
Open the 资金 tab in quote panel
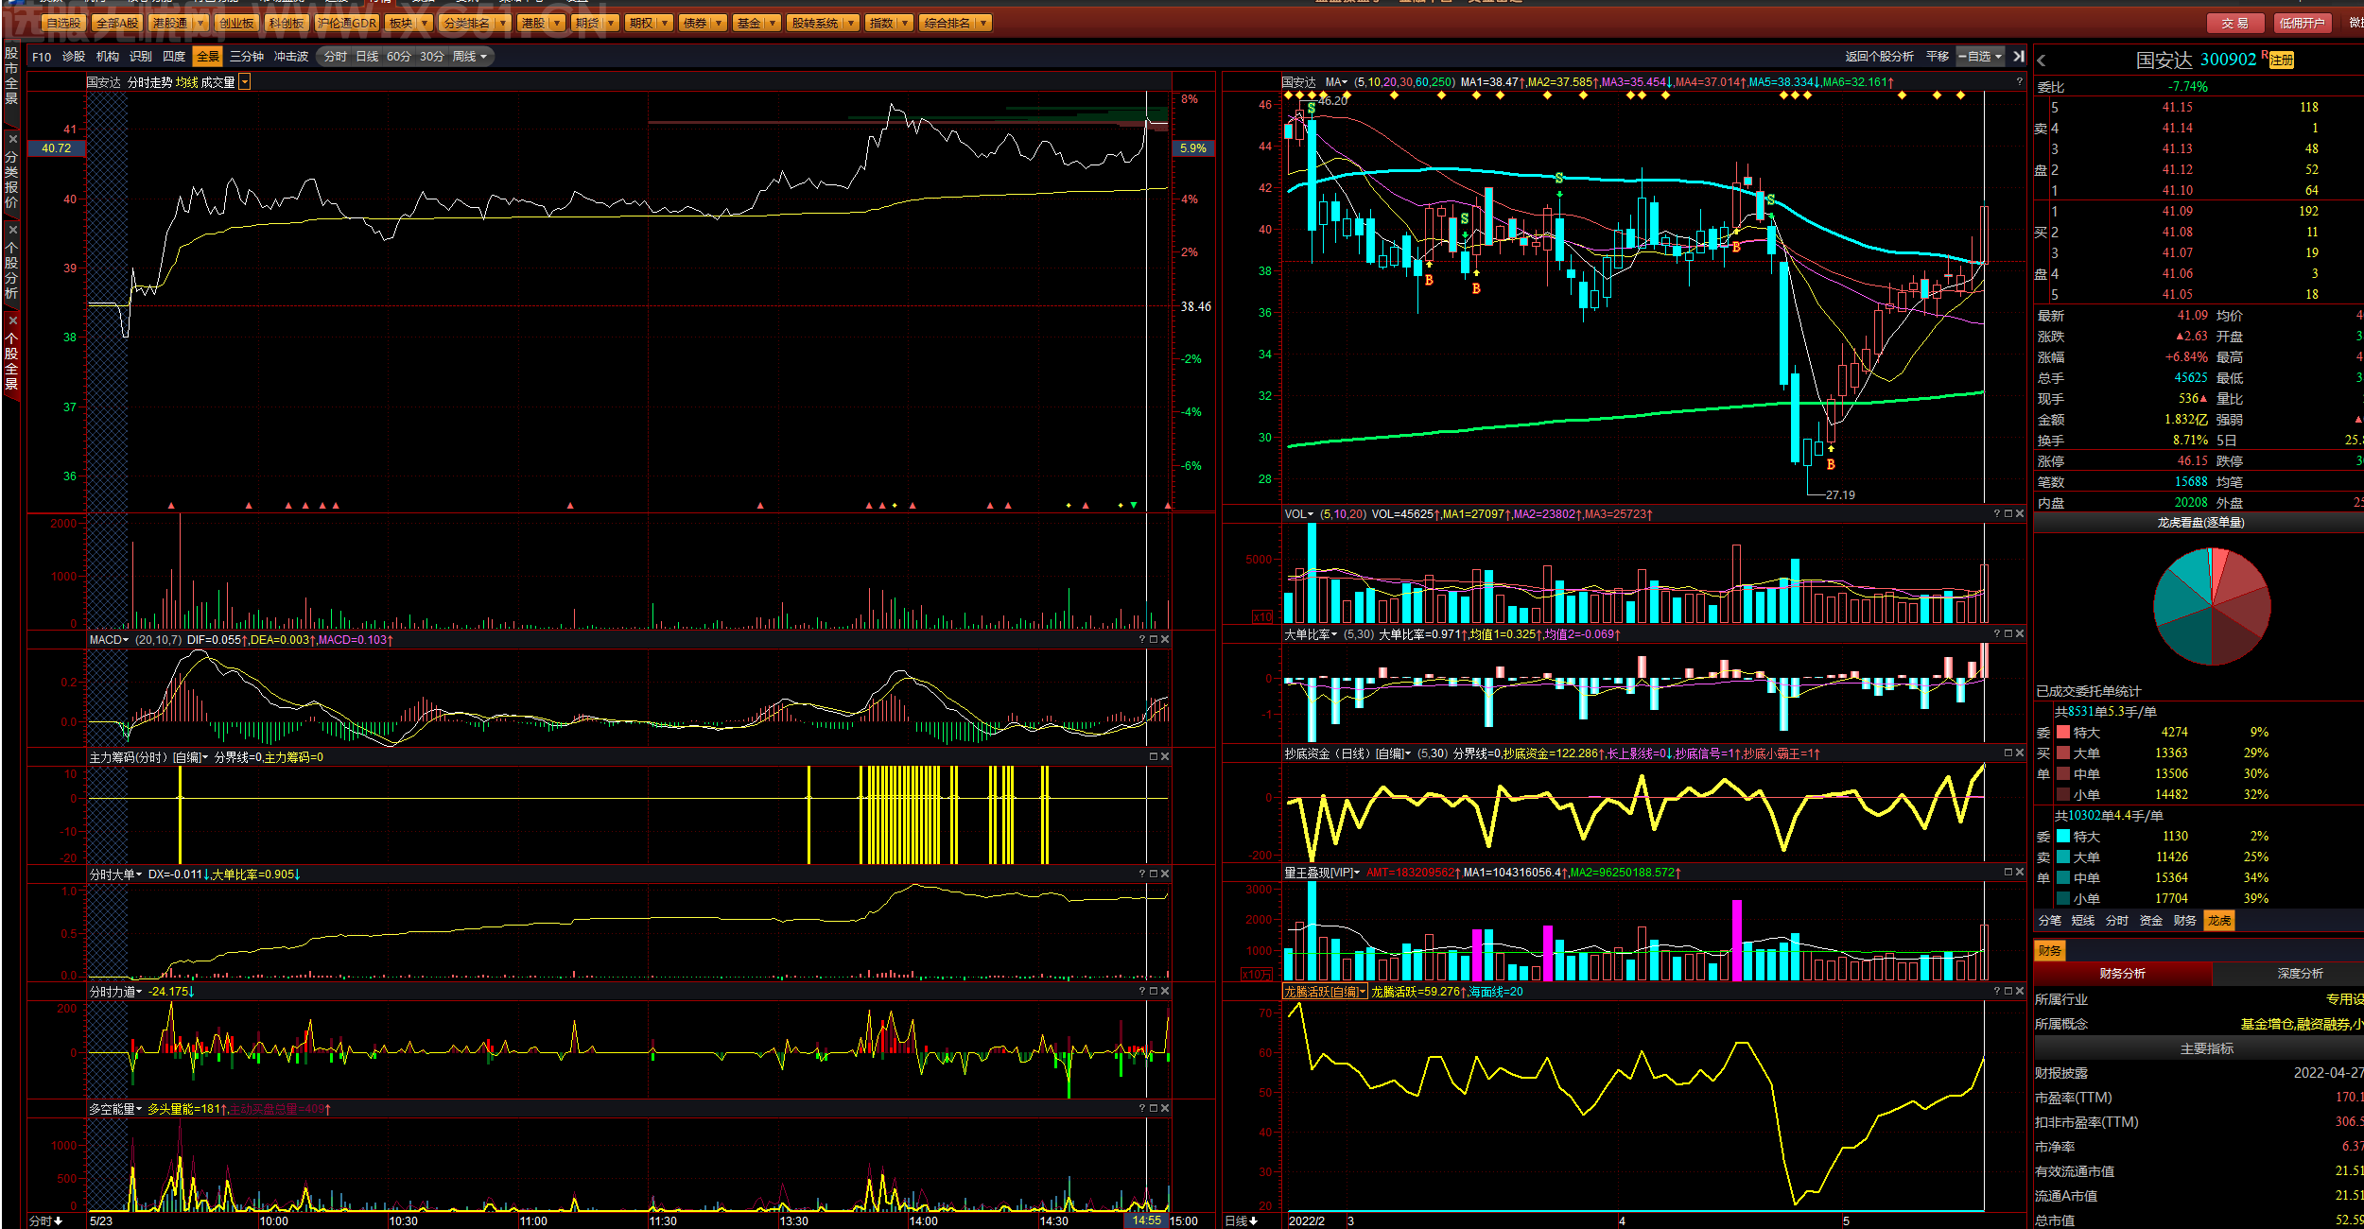pos(2151,921)
